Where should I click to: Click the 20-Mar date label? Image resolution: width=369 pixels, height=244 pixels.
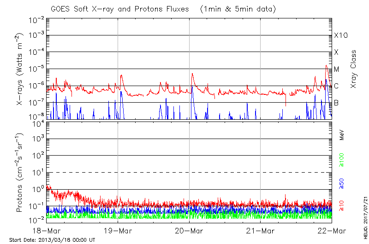(x=189, y=230)
